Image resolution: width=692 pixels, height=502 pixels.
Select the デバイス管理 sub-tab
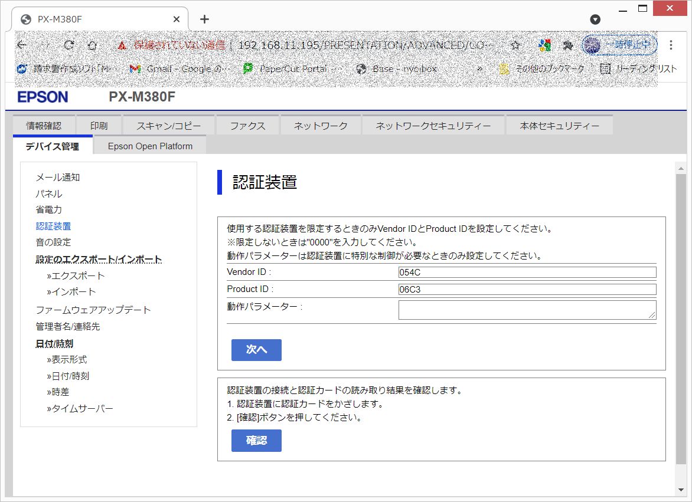53,146
